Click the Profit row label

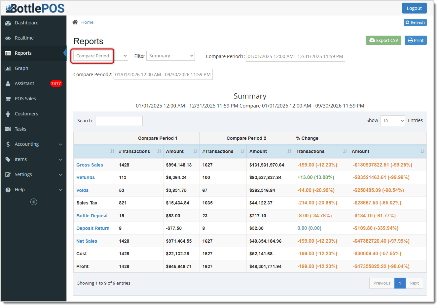point(82,266)
